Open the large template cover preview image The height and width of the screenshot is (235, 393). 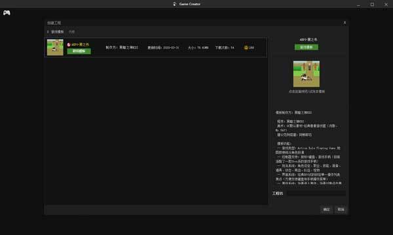[x=307, y=74]
